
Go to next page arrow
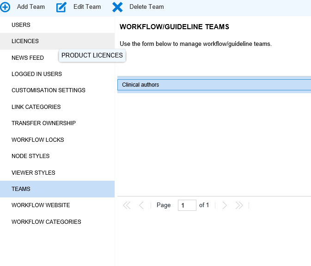click(225, 205)
